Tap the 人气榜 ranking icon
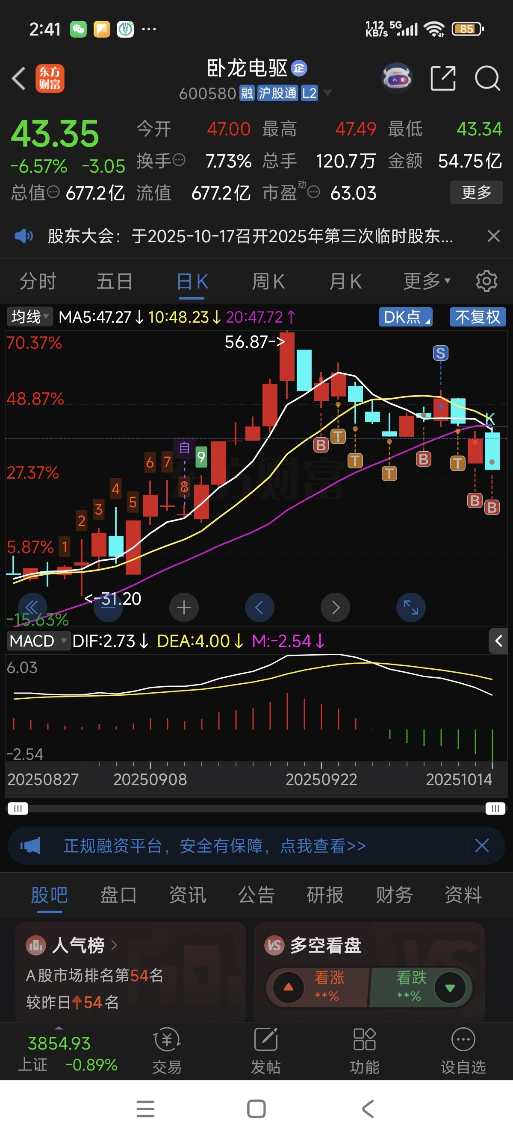 pyautogui.click(x=36, y=946)
